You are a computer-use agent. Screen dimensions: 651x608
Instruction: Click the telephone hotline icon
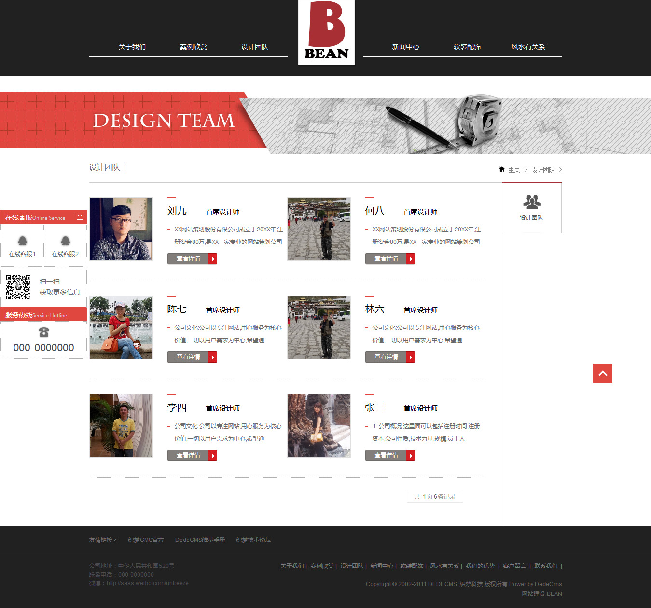point(44,332)
